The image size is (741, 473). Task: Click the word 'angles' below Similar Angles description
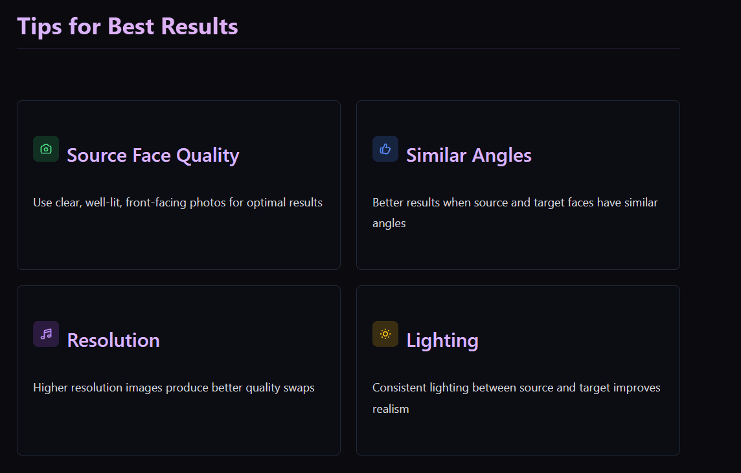click(389, 223)
